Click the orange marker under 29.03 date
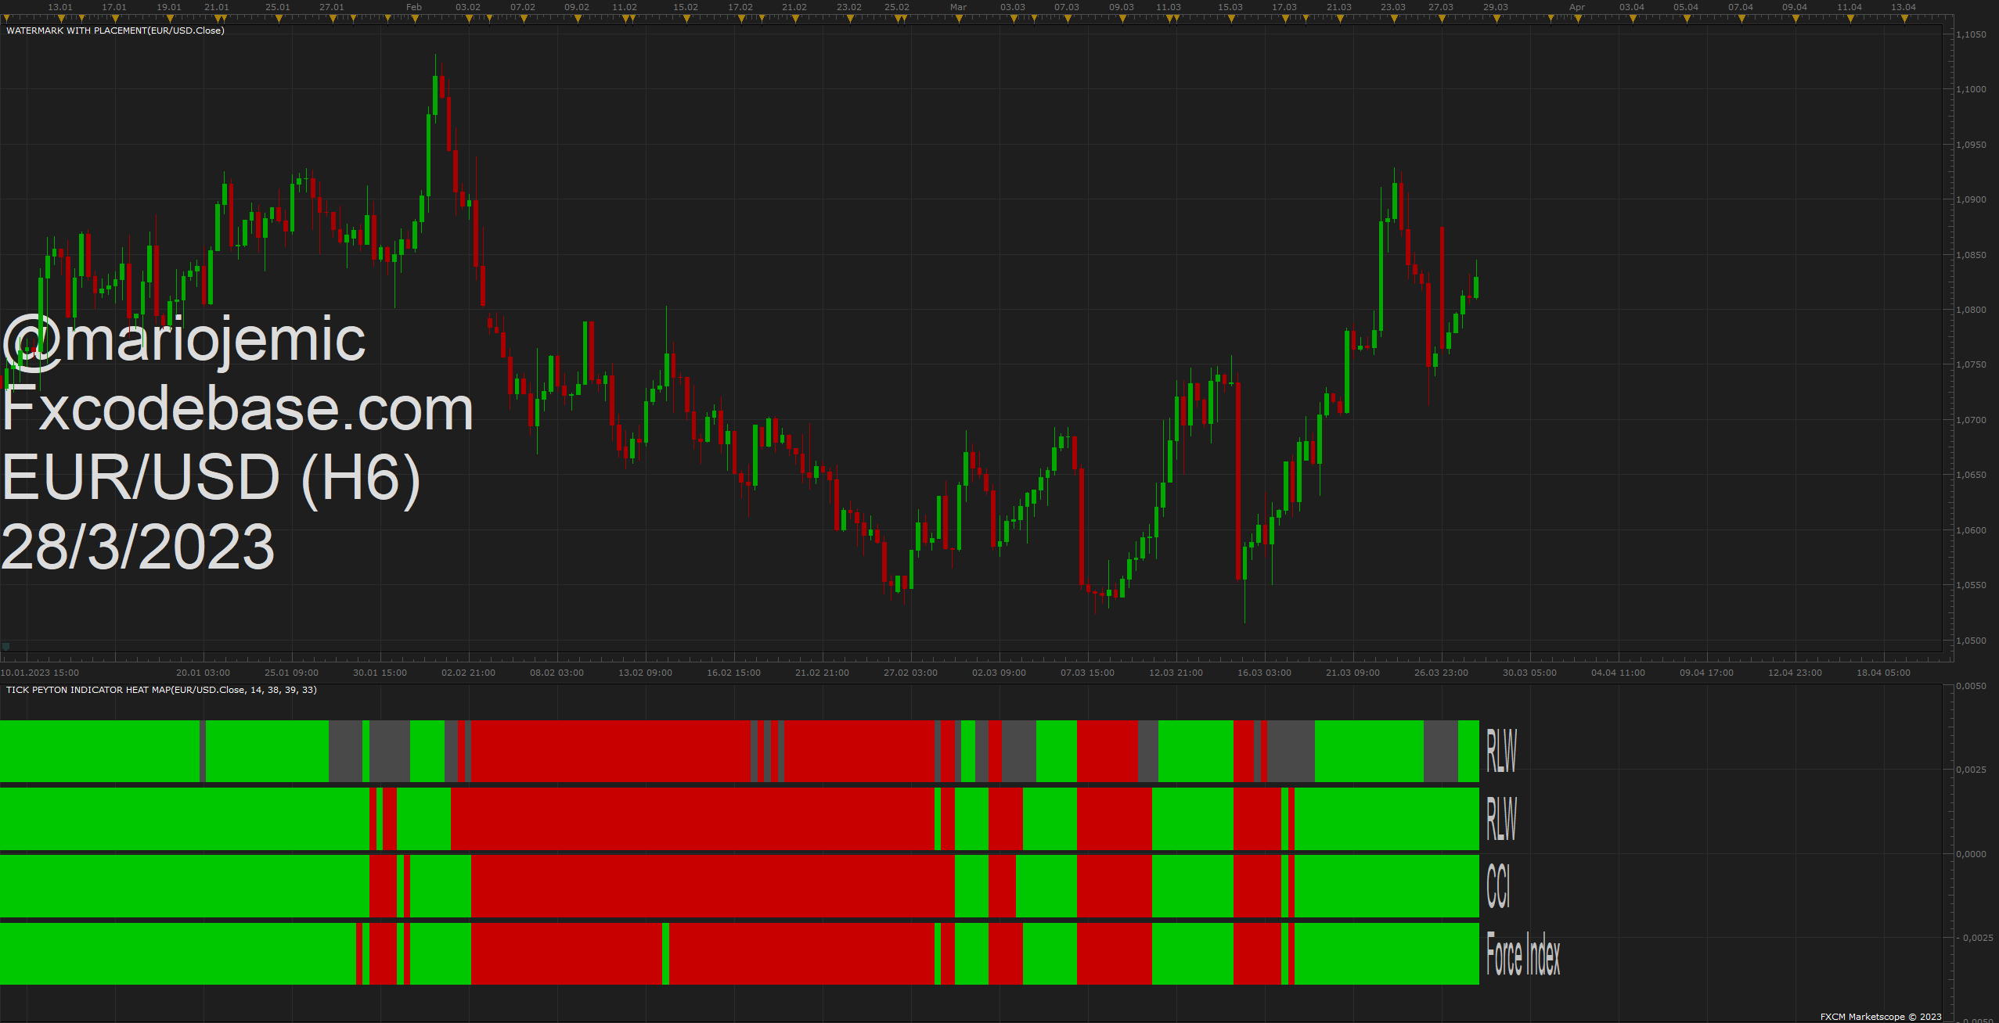1999x1023 pixels. pos(1497,19)
